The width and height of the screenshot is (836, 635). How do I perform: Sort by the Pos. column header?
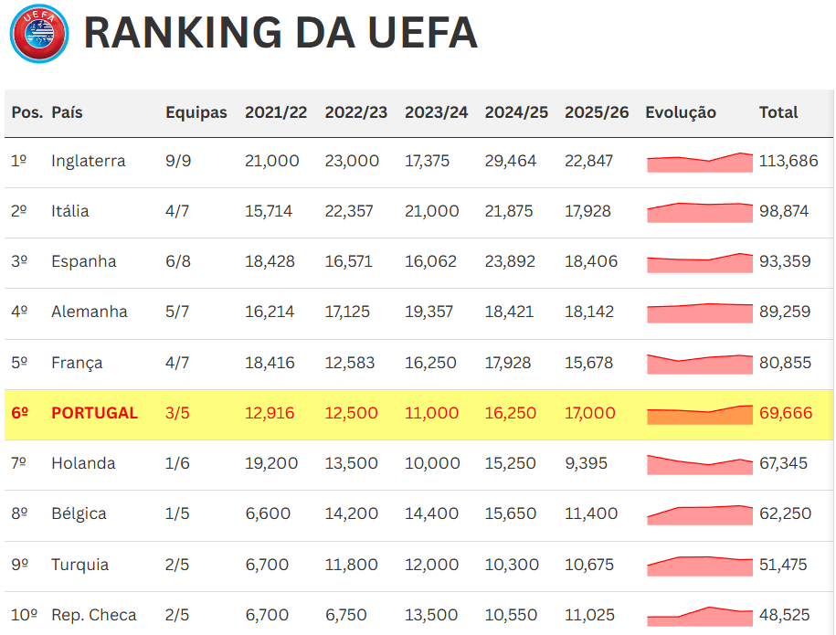click(x=26, y=112)
